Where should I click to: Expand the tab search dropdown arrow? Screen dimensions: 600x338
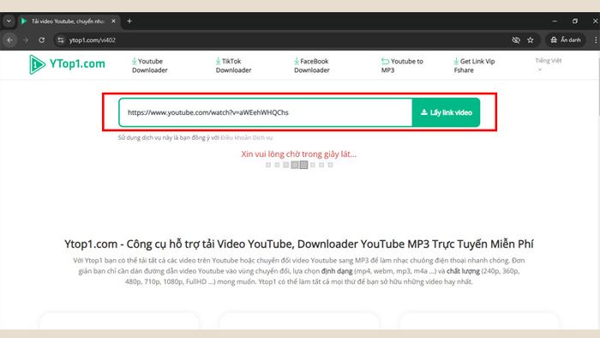[x=9, y=21]
